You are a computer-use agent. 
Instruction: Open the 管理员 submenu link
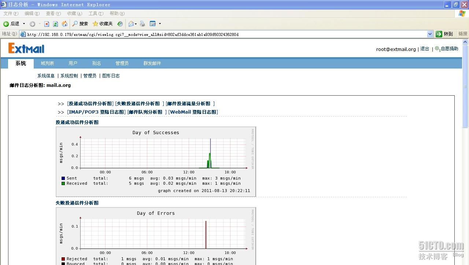[90, 76]
